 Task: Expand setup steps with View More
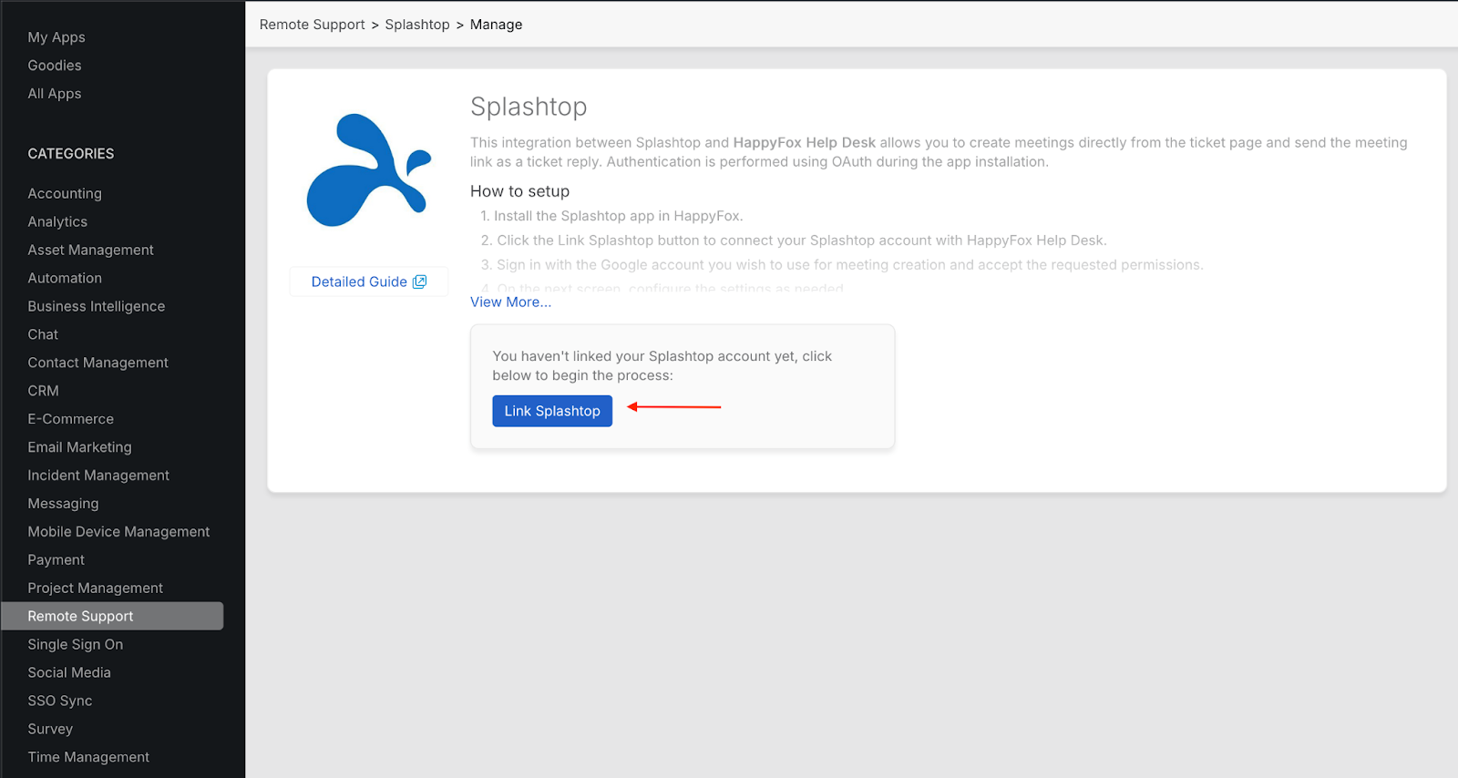pos(510,302)
